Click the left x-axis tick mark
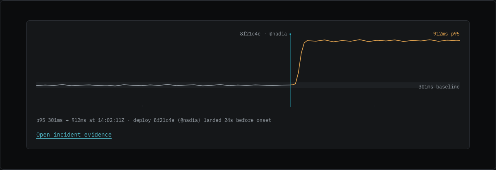This screenshot has height=170, width=496. click(x=142, y=106)
